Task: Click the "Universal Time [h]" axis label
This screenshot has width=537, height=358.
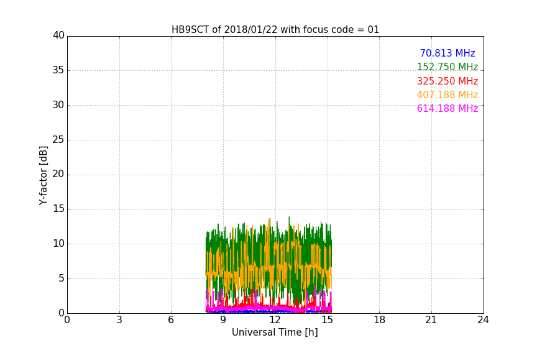Action: coord(275,333)
